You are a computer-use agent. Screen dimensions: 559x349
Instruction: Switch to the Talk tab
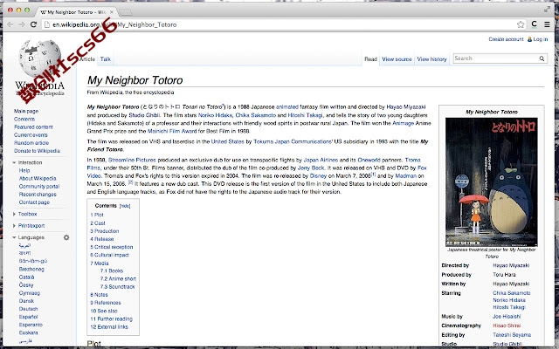point(105,59)
